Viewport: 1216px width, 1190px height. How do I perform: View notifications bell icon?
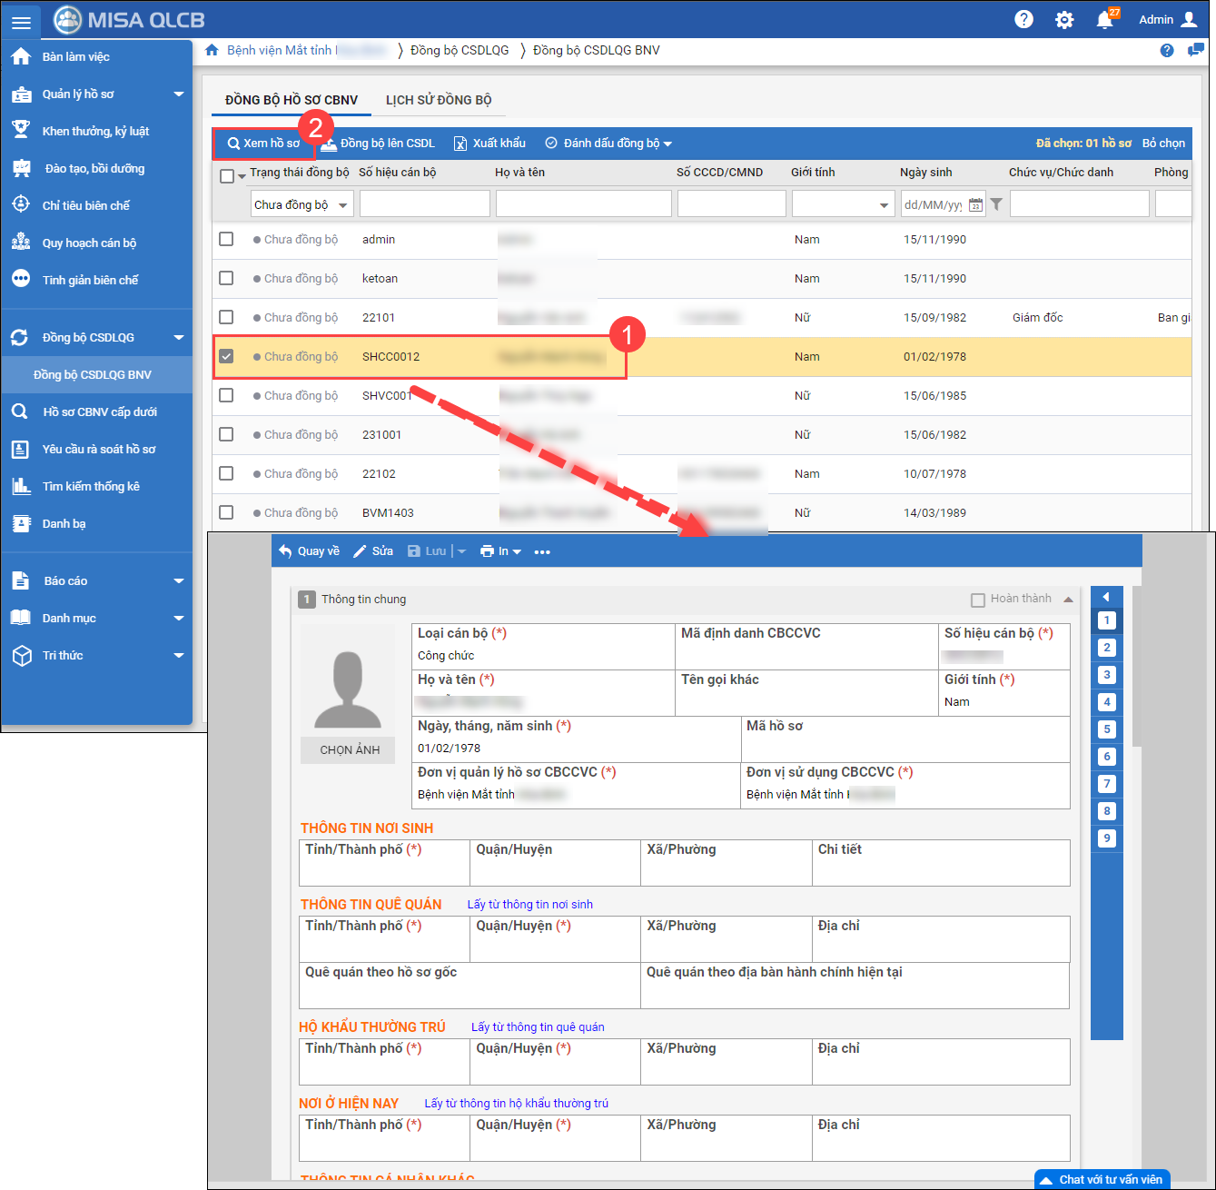coord(1105,19)
